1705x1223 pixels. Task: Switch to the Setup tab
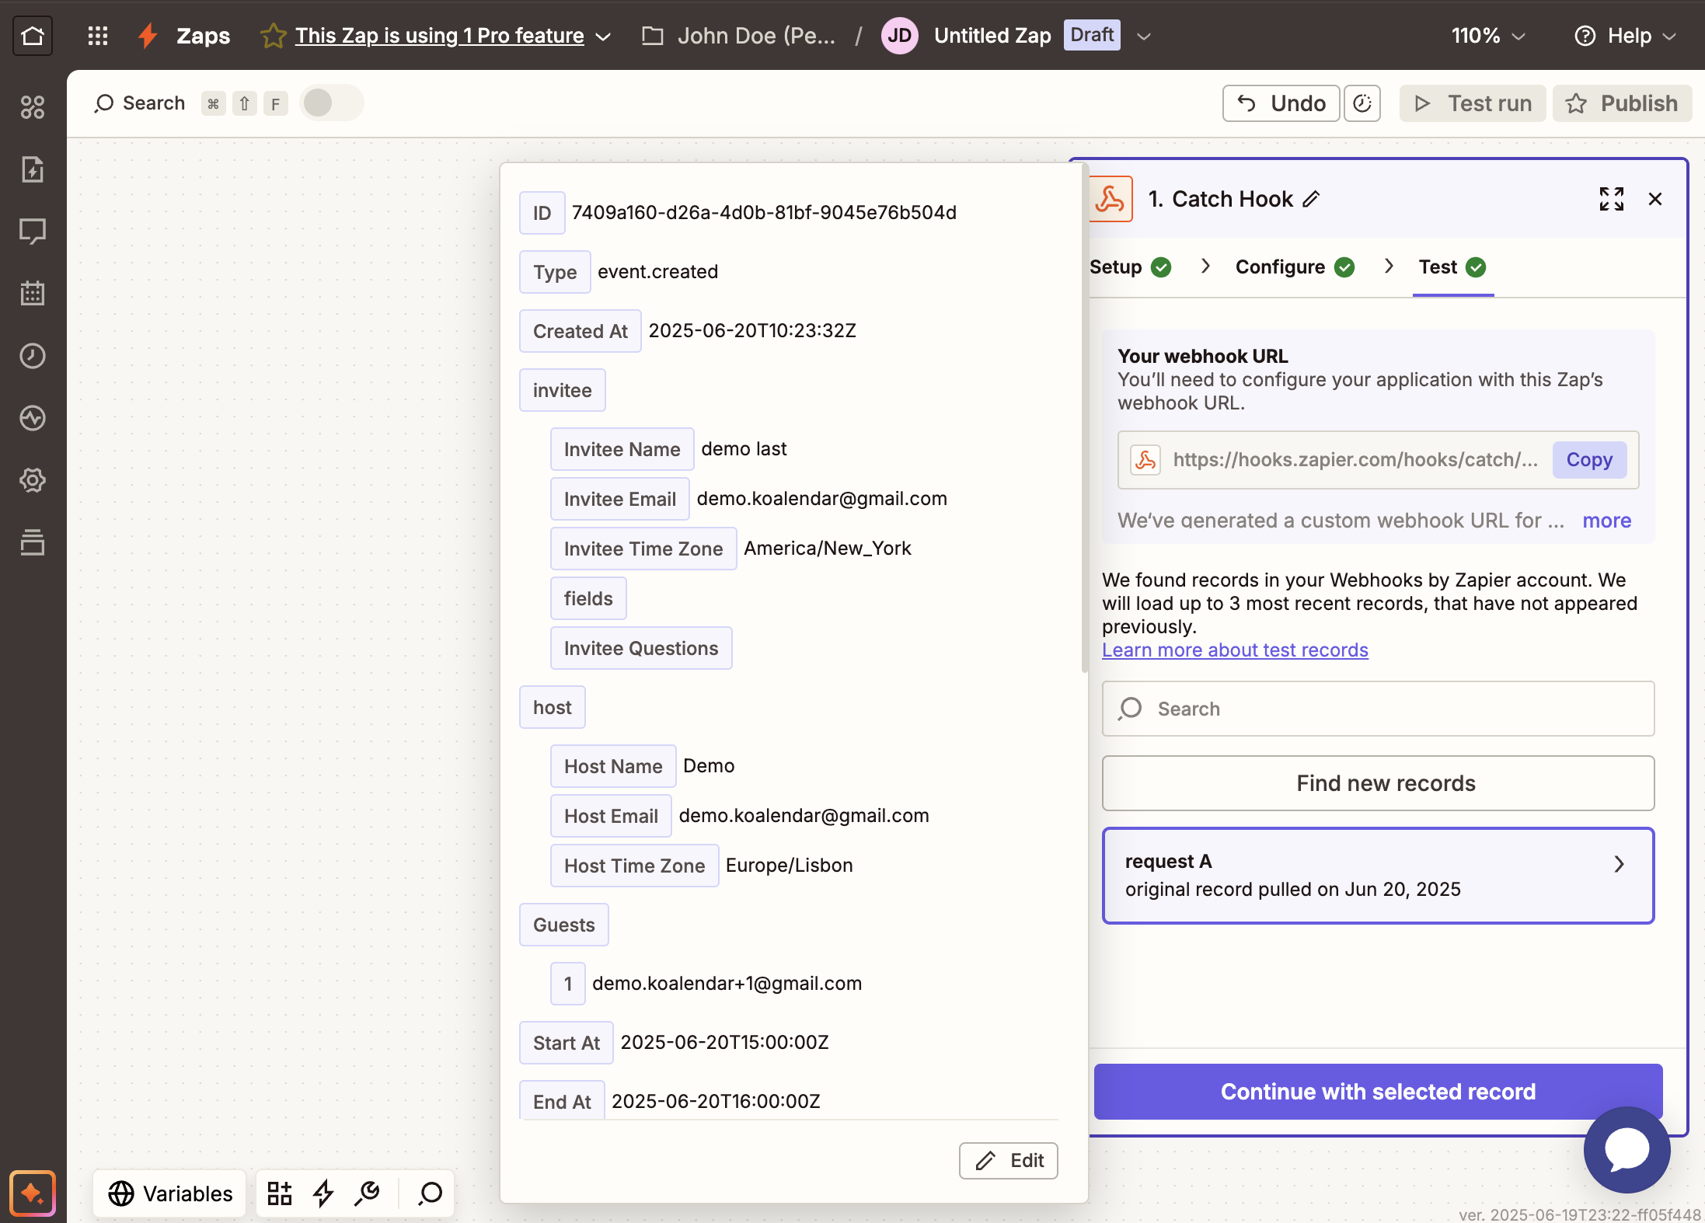1131,267
